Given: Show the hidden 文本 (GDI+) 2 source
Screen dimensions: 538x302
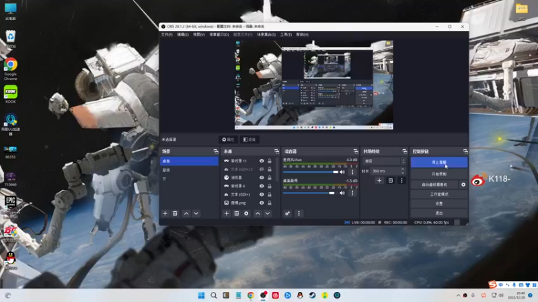Looking at the screenshot, I should 262,169.
